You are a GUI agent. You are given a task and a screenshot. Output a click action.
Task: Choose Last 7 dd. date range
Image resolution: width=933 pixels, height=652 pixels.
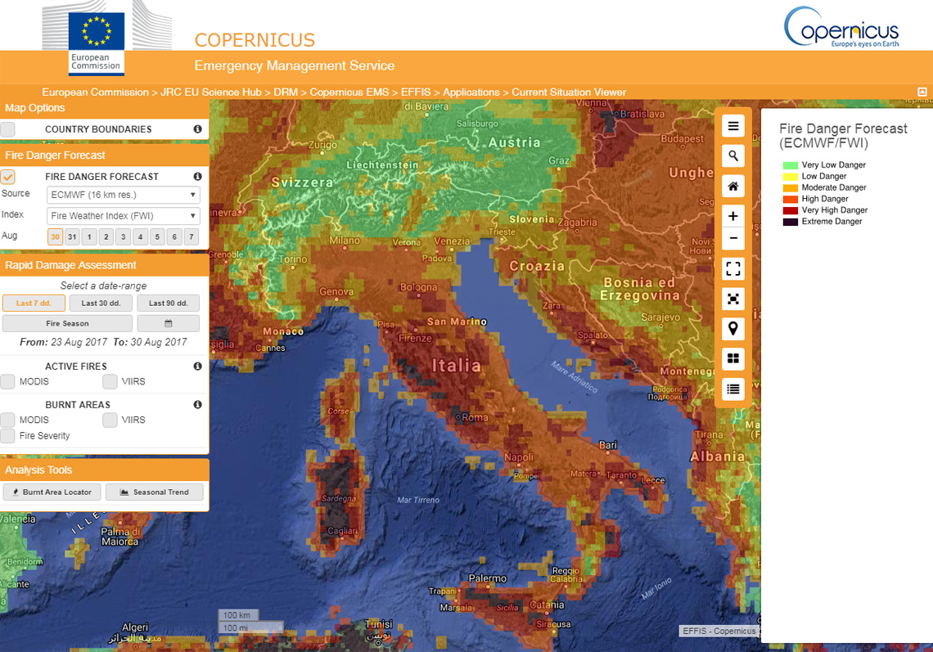click(x=34, y=303)
